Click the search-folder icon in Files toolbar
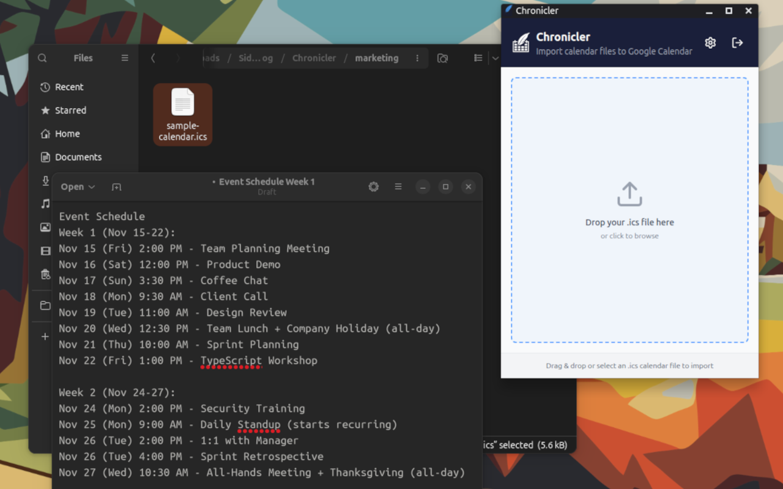783x489 pixels. coord(442,58)
